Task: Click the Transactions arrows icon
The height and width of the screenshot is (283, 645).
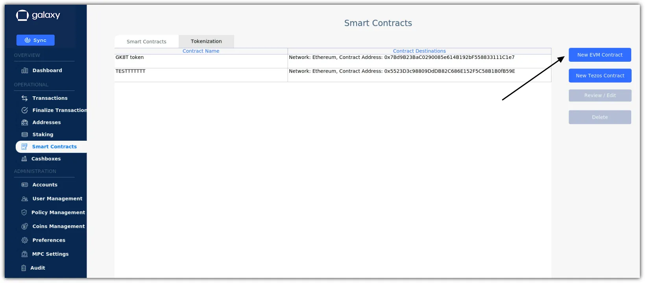Action: (25, 98)
